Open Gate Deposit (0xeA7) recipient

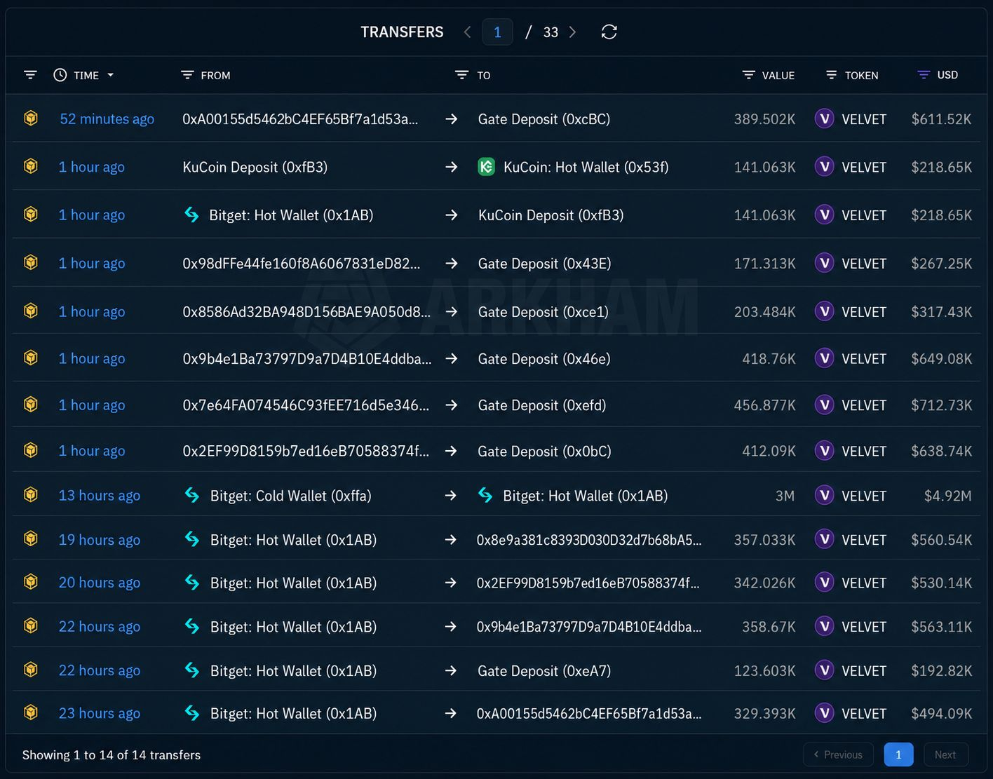click(544, 671)
